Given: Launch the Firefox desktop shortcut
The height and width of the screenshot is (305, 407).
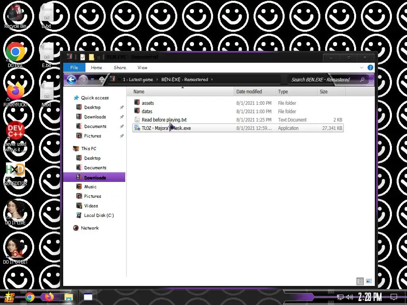Looking at the screenshot, I should [x=16, y=94].
